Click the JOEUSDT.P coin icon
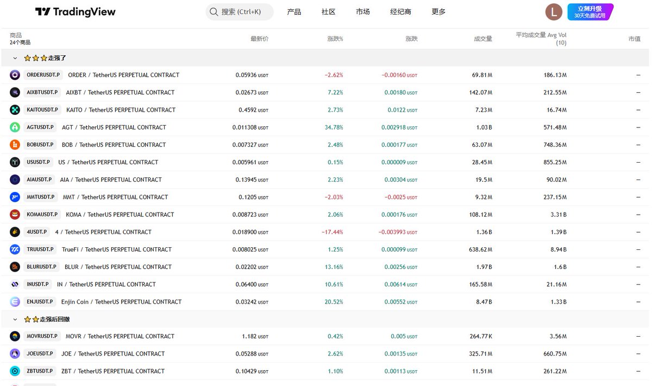Screen dimensions: 652x386 coord(15,353)
